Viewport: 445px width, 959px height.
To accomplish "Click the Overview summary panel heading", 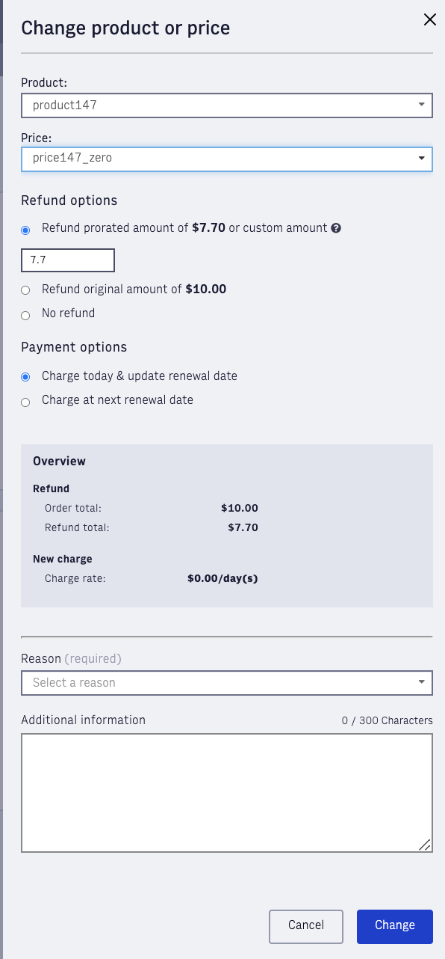I will tap(59, 462).
